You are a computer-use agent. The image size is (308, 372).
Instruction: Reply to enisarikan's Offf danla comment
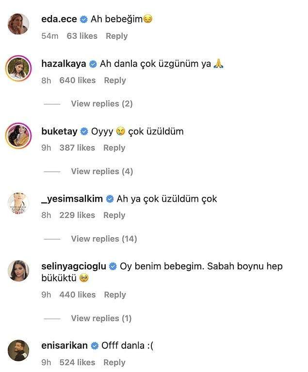point(114,362)
